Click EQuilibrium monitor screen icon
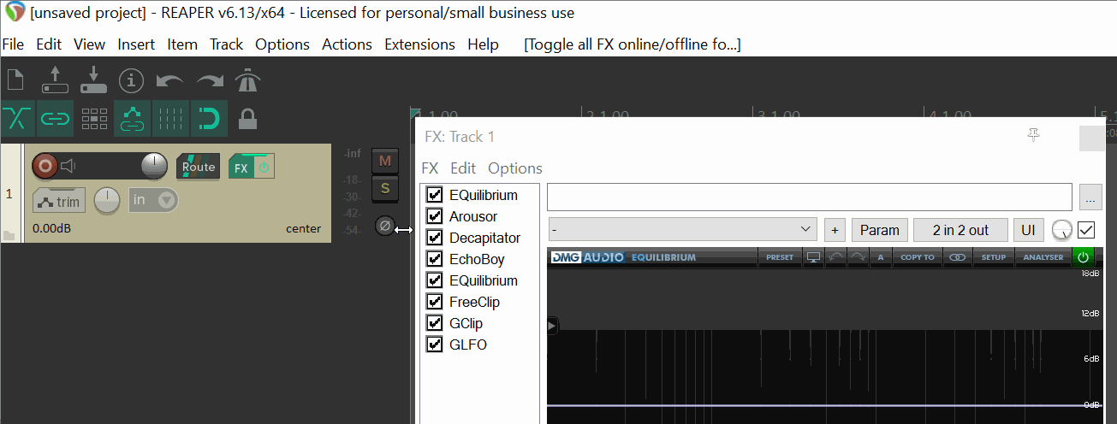Image resolution: width=1117 pixels, height=424 pixels. pyautogui.click(x=813, y=256)
